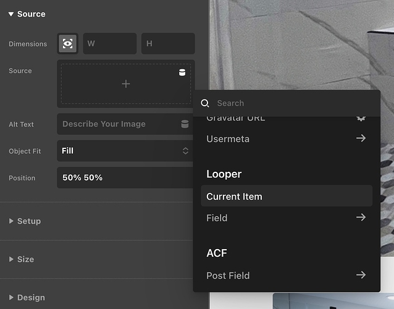The height and width of the screenshot is (309, 394).
Task: Click the arrow beside Looper Field
Action: click(x=361, y=218)
